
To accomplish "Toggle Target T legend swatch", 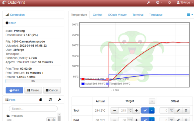I will pos(108,79).
